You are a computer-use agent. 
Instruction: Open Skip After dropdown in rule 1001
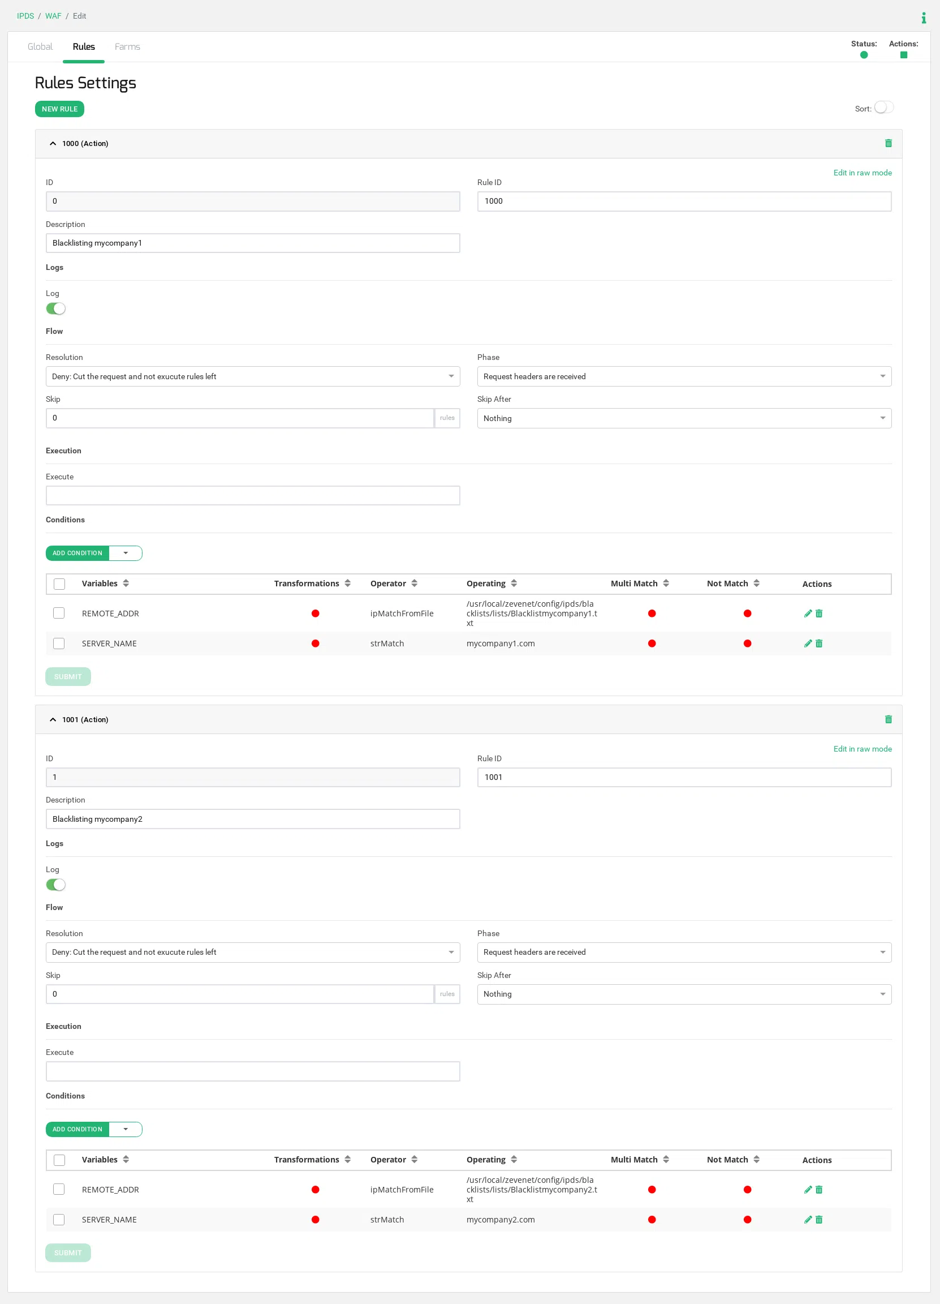684,994
